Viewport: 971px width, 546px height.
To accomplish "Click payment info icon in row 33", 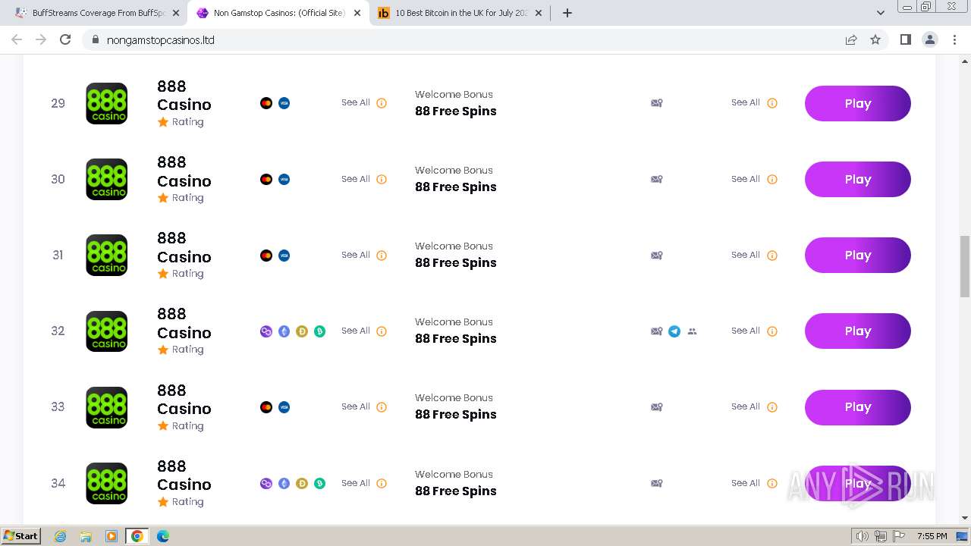I will click(x=382, y=407).
